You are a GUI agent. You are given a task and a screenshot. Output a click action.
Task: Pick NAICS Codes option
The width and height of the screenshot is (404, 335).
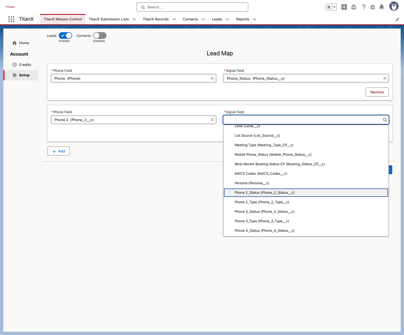(306, 174)
